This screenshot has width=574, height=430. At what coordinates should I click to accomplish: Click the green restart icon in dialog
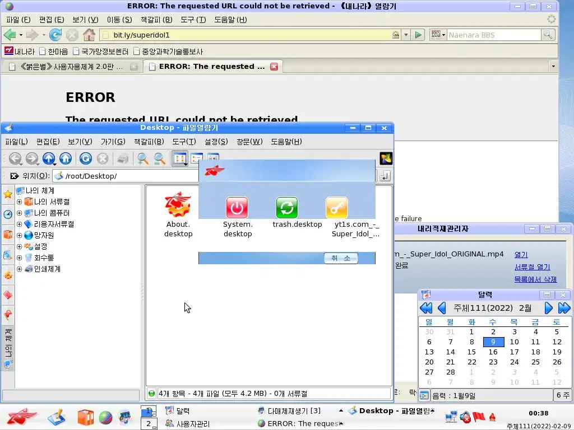[286, 207]
